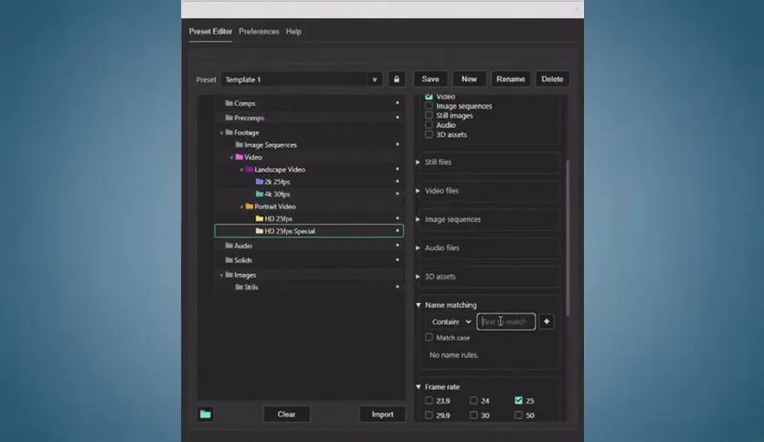Click the Text to match input field

(505, 321)
